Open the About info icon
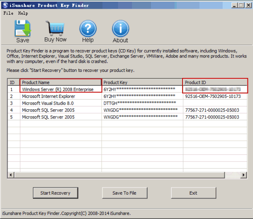 [x=121, y=29]
